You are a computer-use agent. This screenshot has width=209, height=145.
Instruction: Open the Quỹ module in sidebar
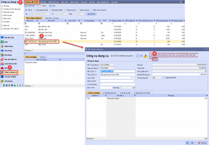point(7,42)
